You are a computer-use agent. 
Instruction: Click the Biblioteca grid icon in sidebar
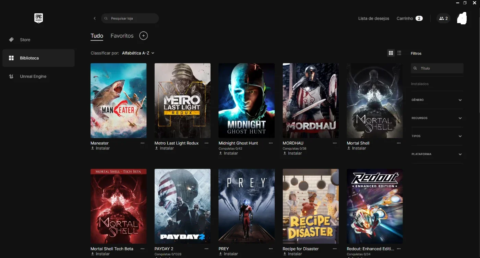[x=11, y=58]
